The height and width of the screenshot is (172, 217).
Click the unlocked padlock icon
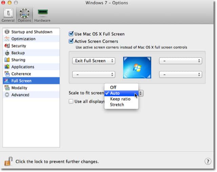click(8, 161)
